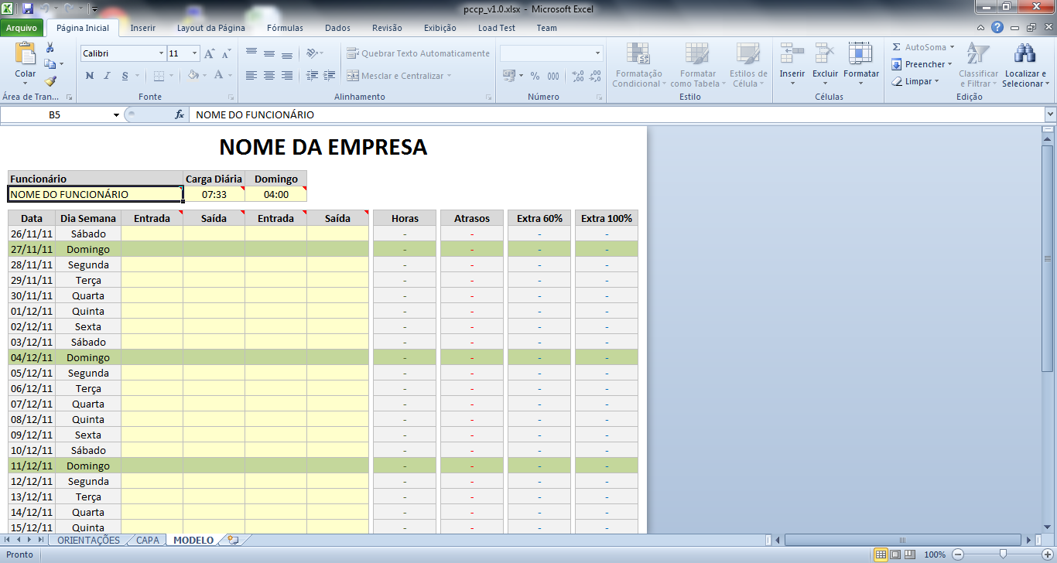Decrease font size with small A icon
The width and height of the screenshot is (1057, 563).
point(226,54)
